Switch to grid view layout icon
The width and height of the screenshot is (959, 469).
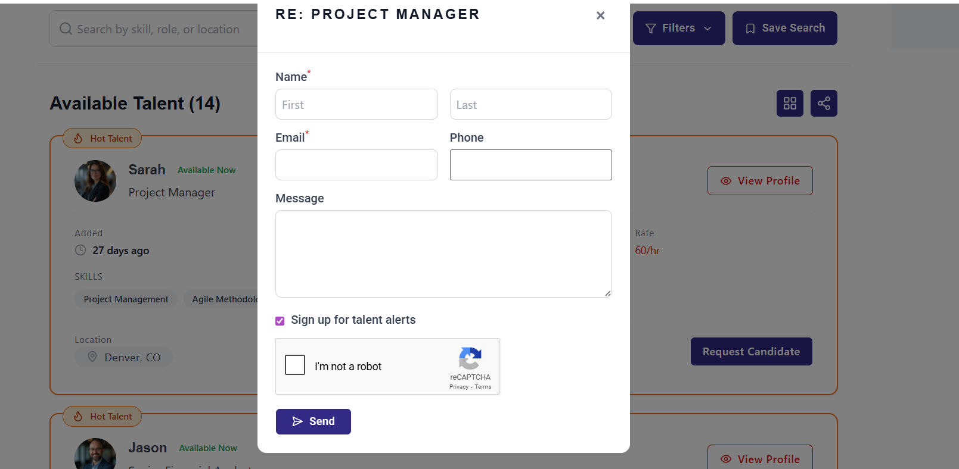pos(790,104)
